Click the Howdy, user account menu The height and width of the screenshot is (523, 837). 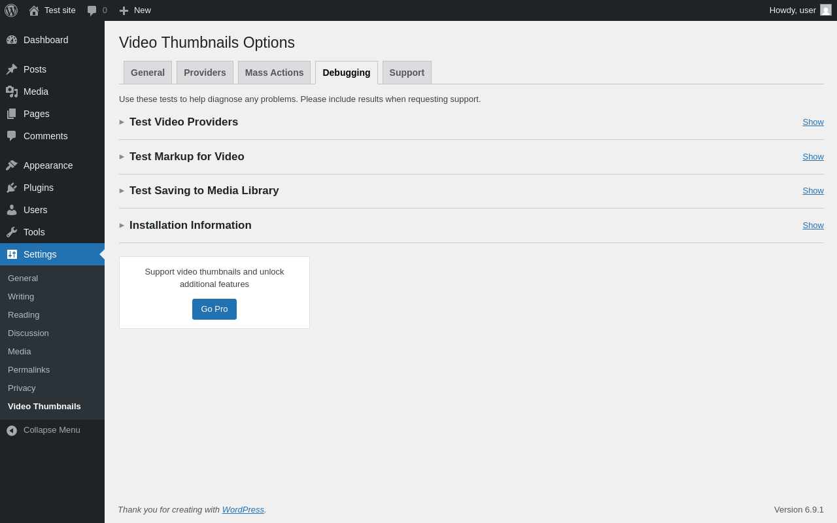[x=800, y=10]
